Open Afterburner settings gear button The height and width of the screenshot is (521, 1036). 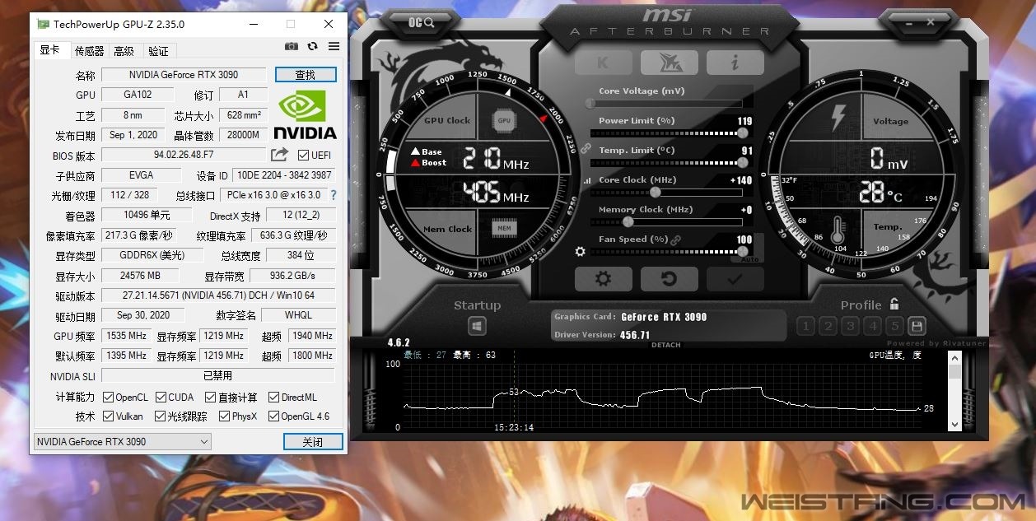pos(603,279)
